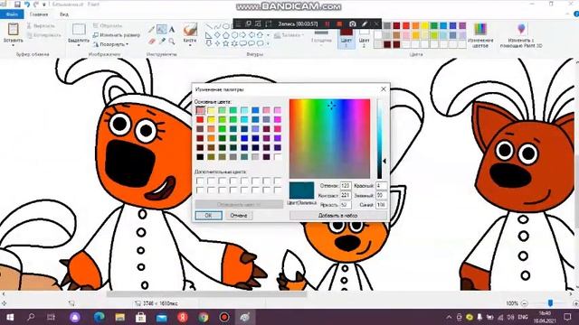Select the Pencil tool in the ribbon
579x325 pixels.
click(x=151, y=30)
